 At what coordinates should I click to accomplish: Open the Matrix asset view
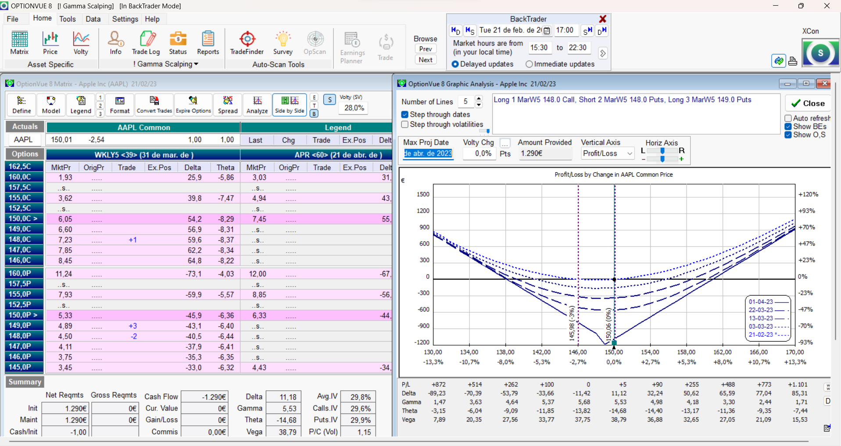[19, 43]
